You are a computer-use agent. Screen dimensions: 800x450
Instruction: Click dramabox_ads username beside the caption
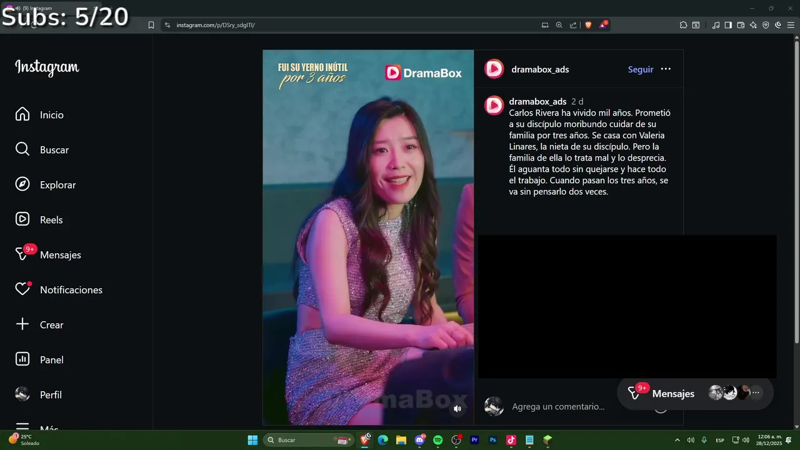(x=537, y=101)
